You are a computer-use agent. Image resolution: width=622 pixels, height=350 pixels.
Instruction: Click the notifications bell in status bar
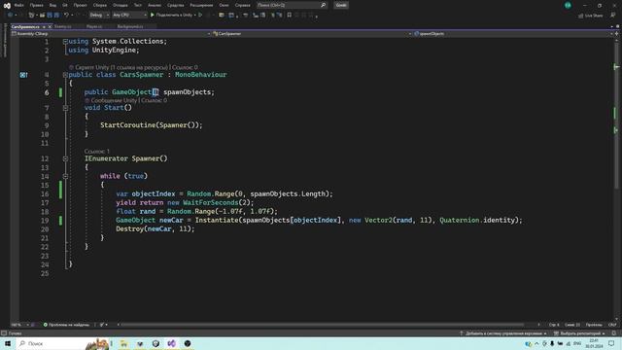(x=614, y=333)
